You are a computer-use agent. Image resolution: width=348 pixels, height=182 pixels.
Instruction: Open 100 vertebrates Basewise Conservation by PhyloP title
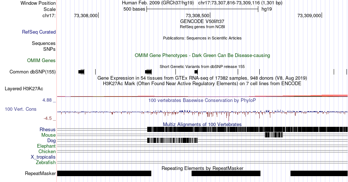(x=202, y=100)
